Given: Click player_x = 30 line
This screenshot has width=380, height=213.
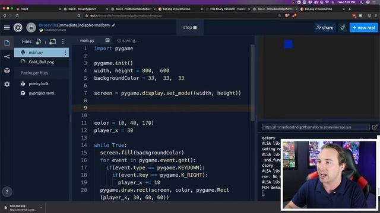Looking at the screenshot, I should (x=113, y=130).
